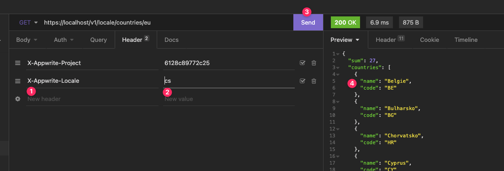Click the Send button

(x=308, y=22)
